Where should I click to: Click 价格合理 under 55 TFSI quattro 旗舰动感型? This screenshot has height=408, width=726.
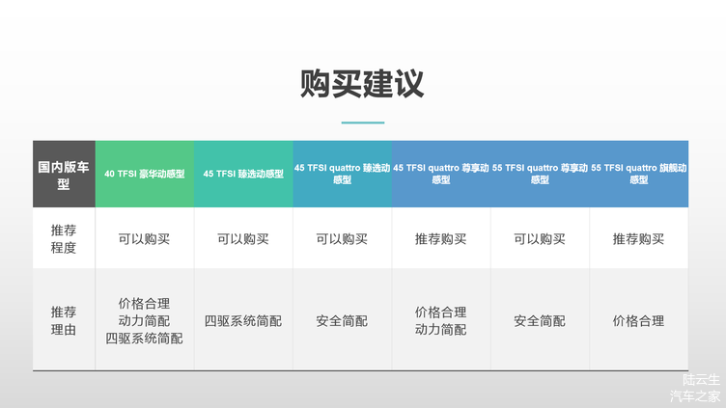tap(638, 321)
